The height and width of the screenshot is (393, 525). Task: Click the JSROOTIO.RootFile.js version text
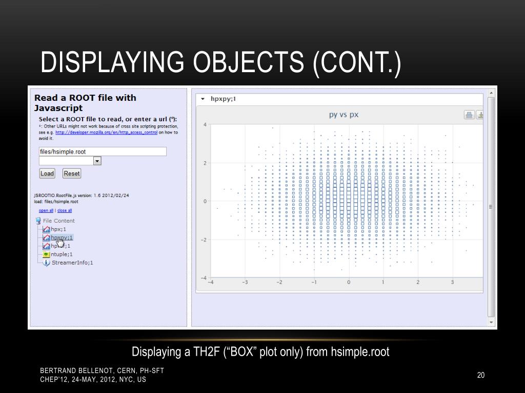(82, 195)
